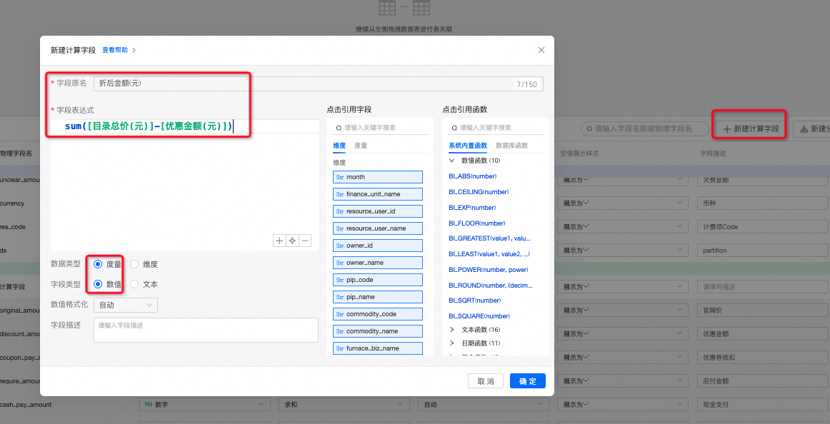
Task: Click the center icon in expression editor
Action: pyautogui.click(x=292, y=241)
